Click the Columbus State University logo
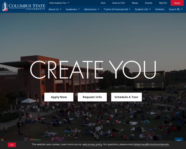Image resolution: width=186 pixels, height=149 pixels. (24, 7)
